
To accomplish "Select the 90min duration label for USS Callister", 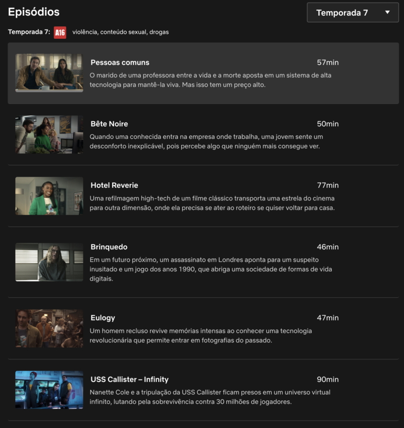I will (327, 380).
